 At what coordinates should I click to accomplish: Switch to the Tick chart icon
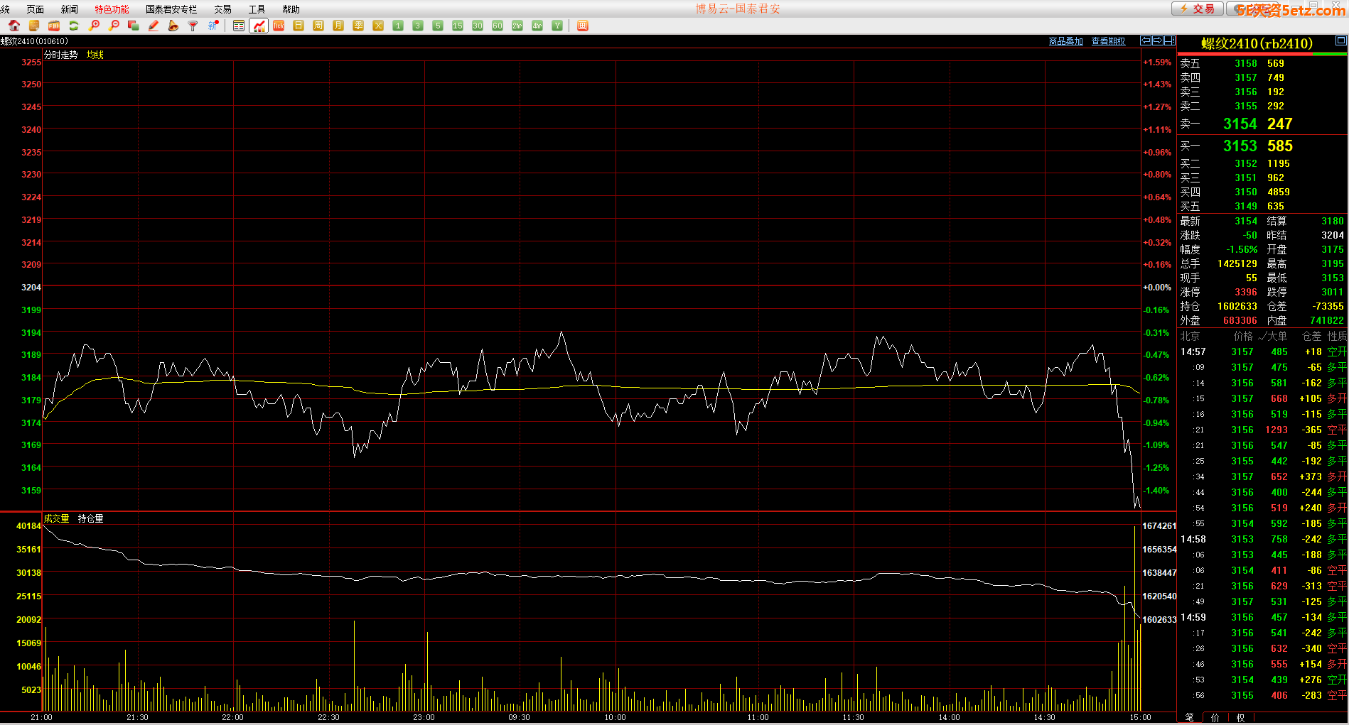(x=279, y=26)
